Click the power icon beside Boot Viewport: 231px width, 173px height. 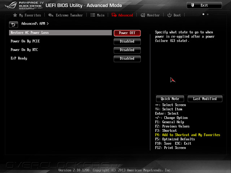coord(169,15)
